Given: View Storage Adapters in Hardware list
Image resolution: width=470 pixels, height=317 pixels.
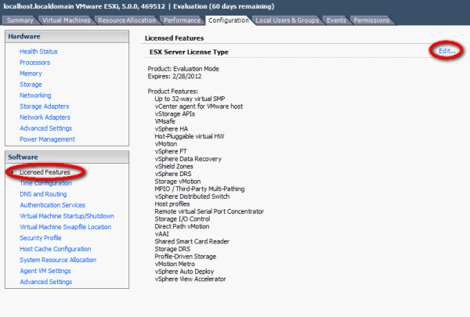Looking at the screenshot, I should (x=43, y=106).
